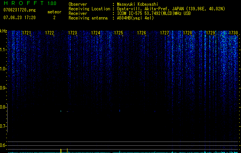241x153 pixels.
Task: Select the version number 1.0.0
Action: (x=52, y=3)
